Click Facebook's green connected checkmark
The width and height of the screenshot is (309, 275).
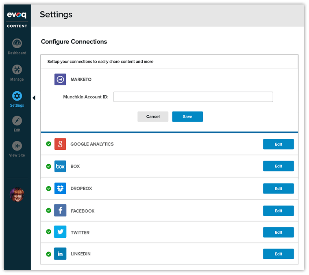48,211
